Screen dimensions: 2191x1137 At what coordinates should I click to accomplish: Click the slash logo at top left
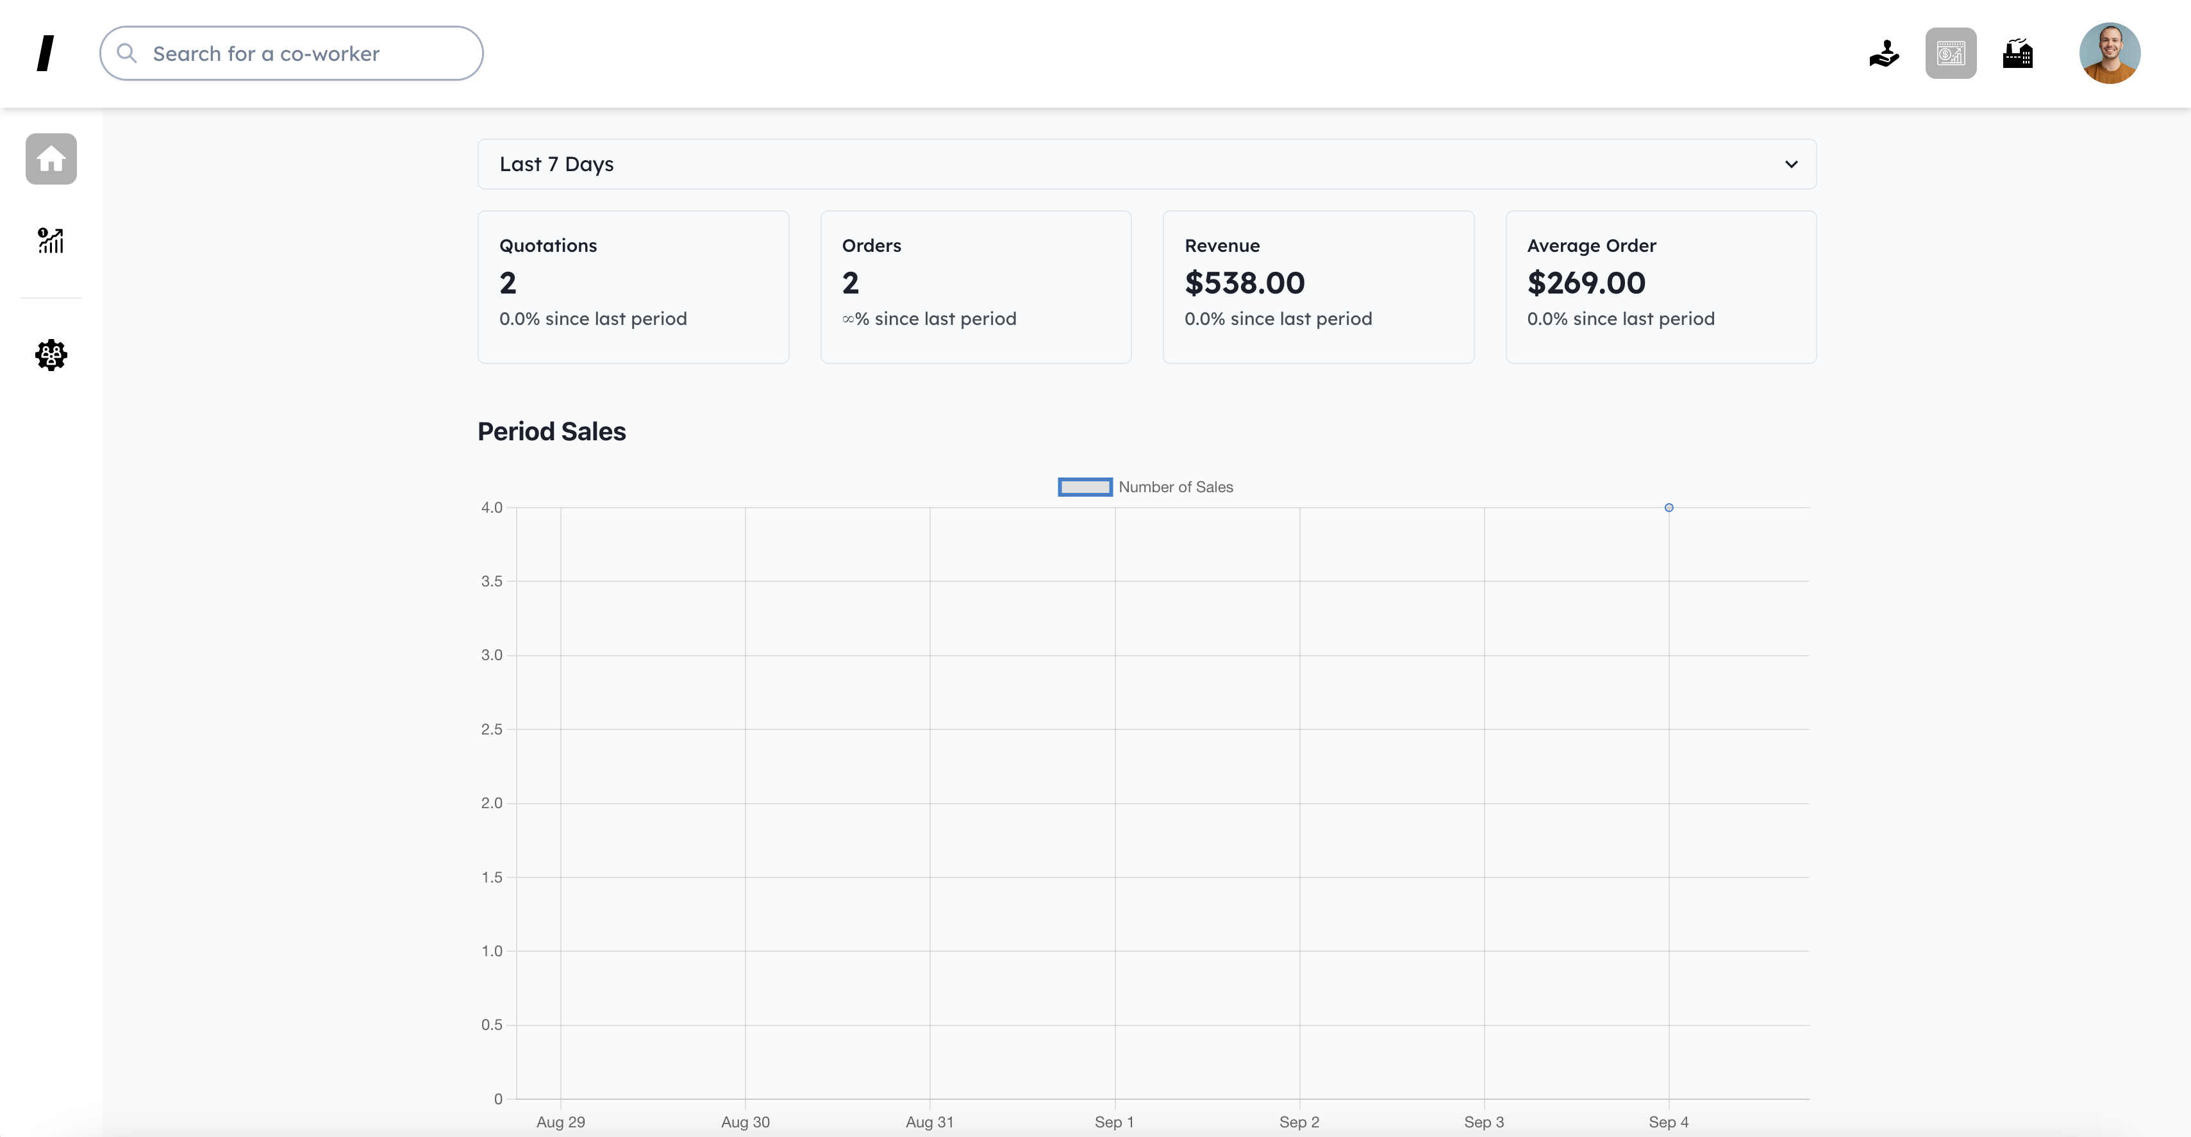46,54
